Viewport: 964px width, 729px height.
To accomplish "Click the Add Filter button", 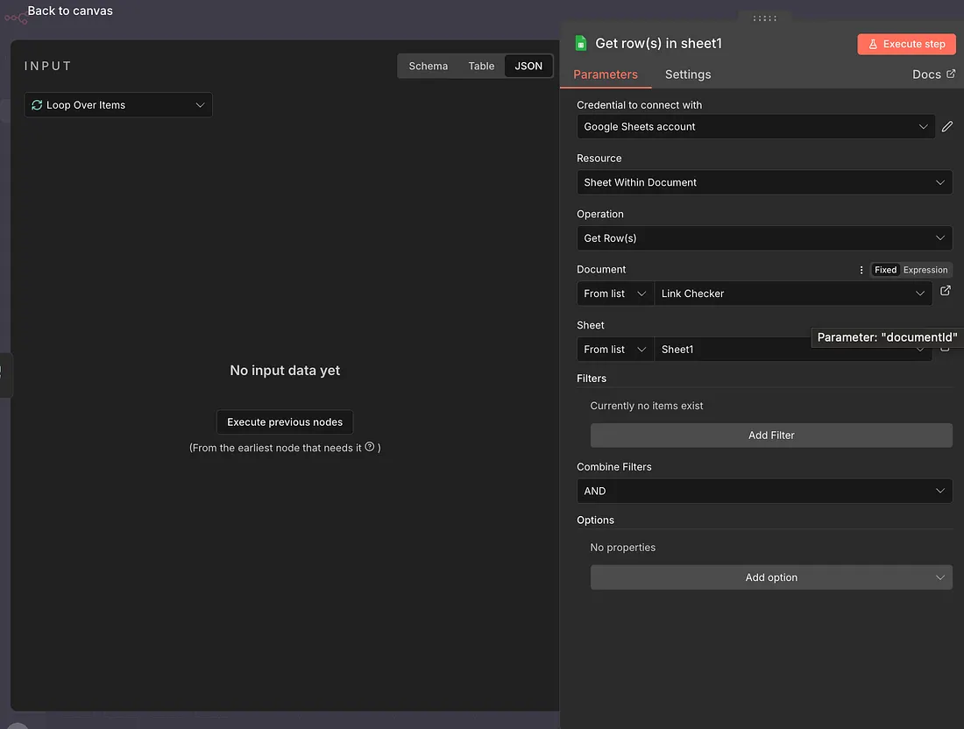I will 770,435.
